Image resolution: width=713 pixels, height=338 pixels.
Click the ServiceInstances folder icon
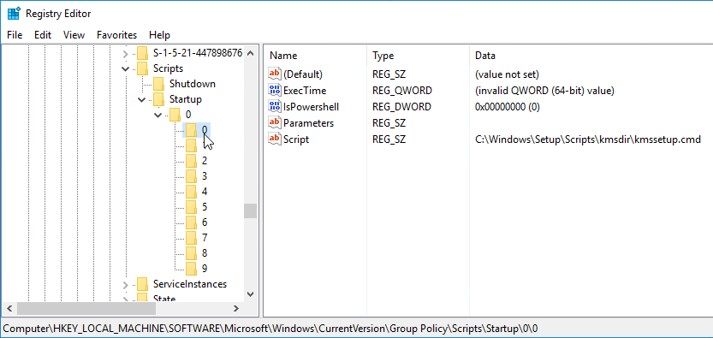pos(143,284)
